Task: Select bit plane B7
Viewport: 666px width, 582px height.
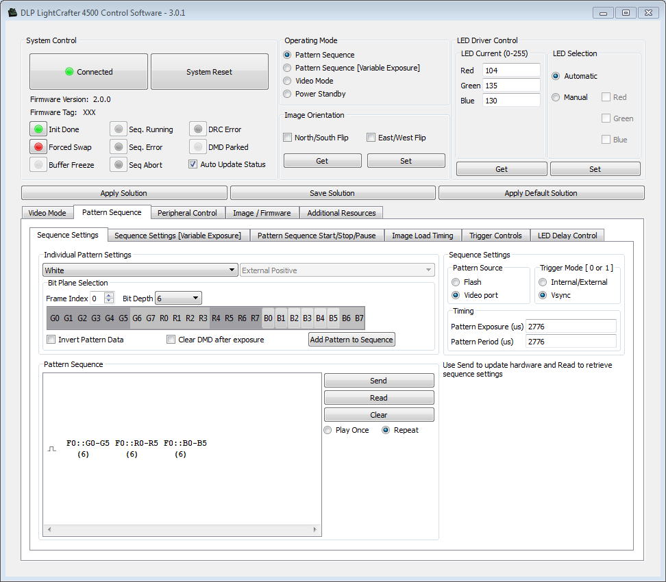Action: tap(359, 318)
